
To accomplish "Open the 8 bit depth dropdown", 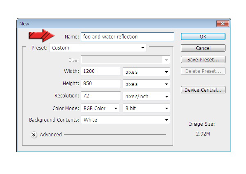I will [x=146, y=108].
